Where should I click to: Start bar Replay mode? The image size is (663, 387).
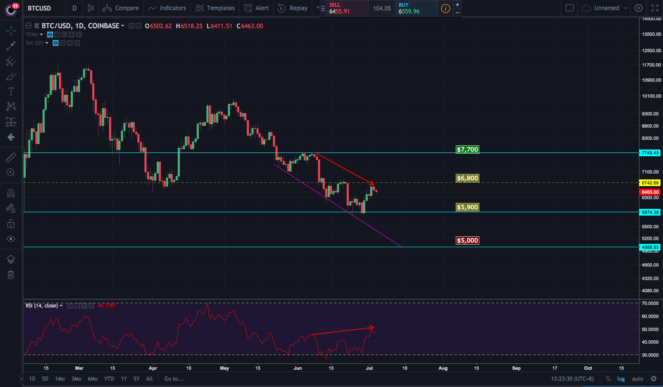pyautogui.click(x=293, y=8)
